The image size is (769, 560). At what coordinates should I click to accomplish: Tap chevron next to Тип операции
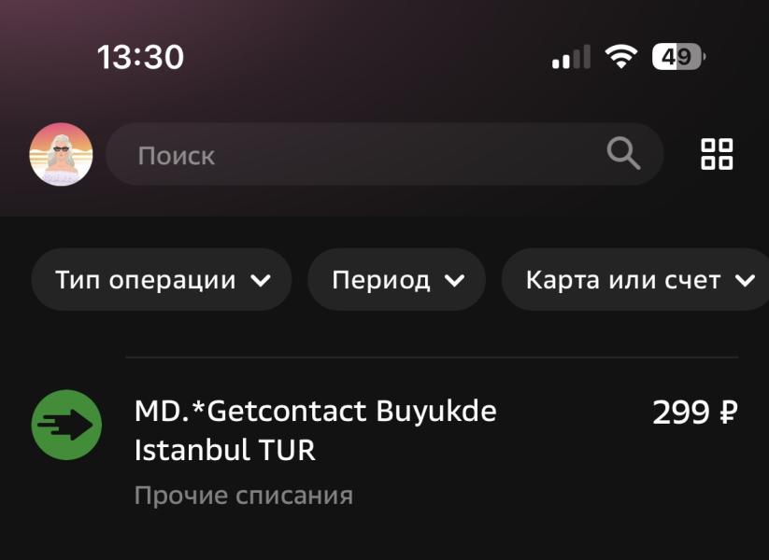(x=261, y=281)
